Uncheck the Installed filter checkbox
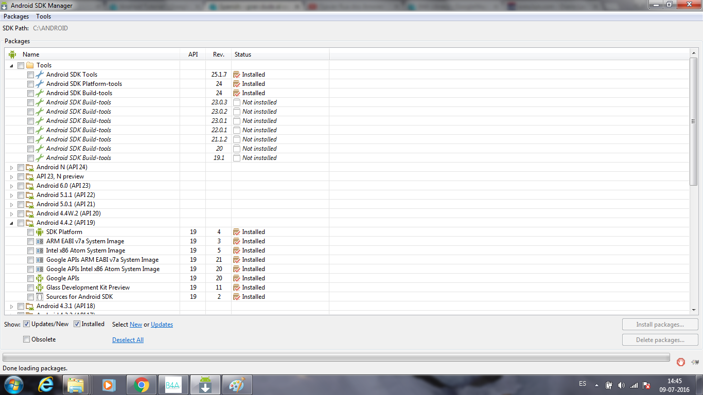Screen dimensions: 703x395 (77, 324)
